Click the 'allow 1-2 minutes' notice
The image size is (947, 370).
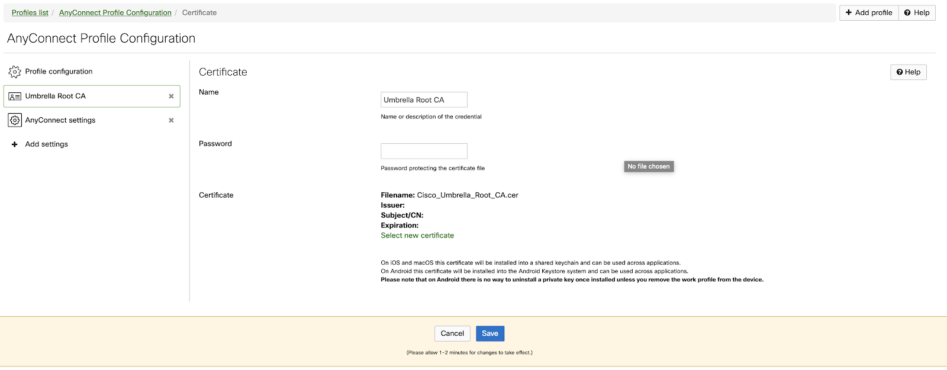469,353
